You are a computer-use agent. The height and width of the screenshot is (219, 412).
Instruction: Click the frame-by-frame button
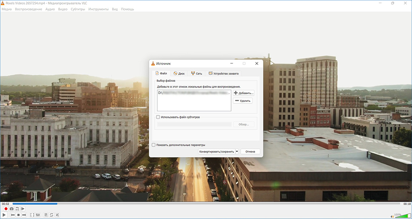coord(23,209)
